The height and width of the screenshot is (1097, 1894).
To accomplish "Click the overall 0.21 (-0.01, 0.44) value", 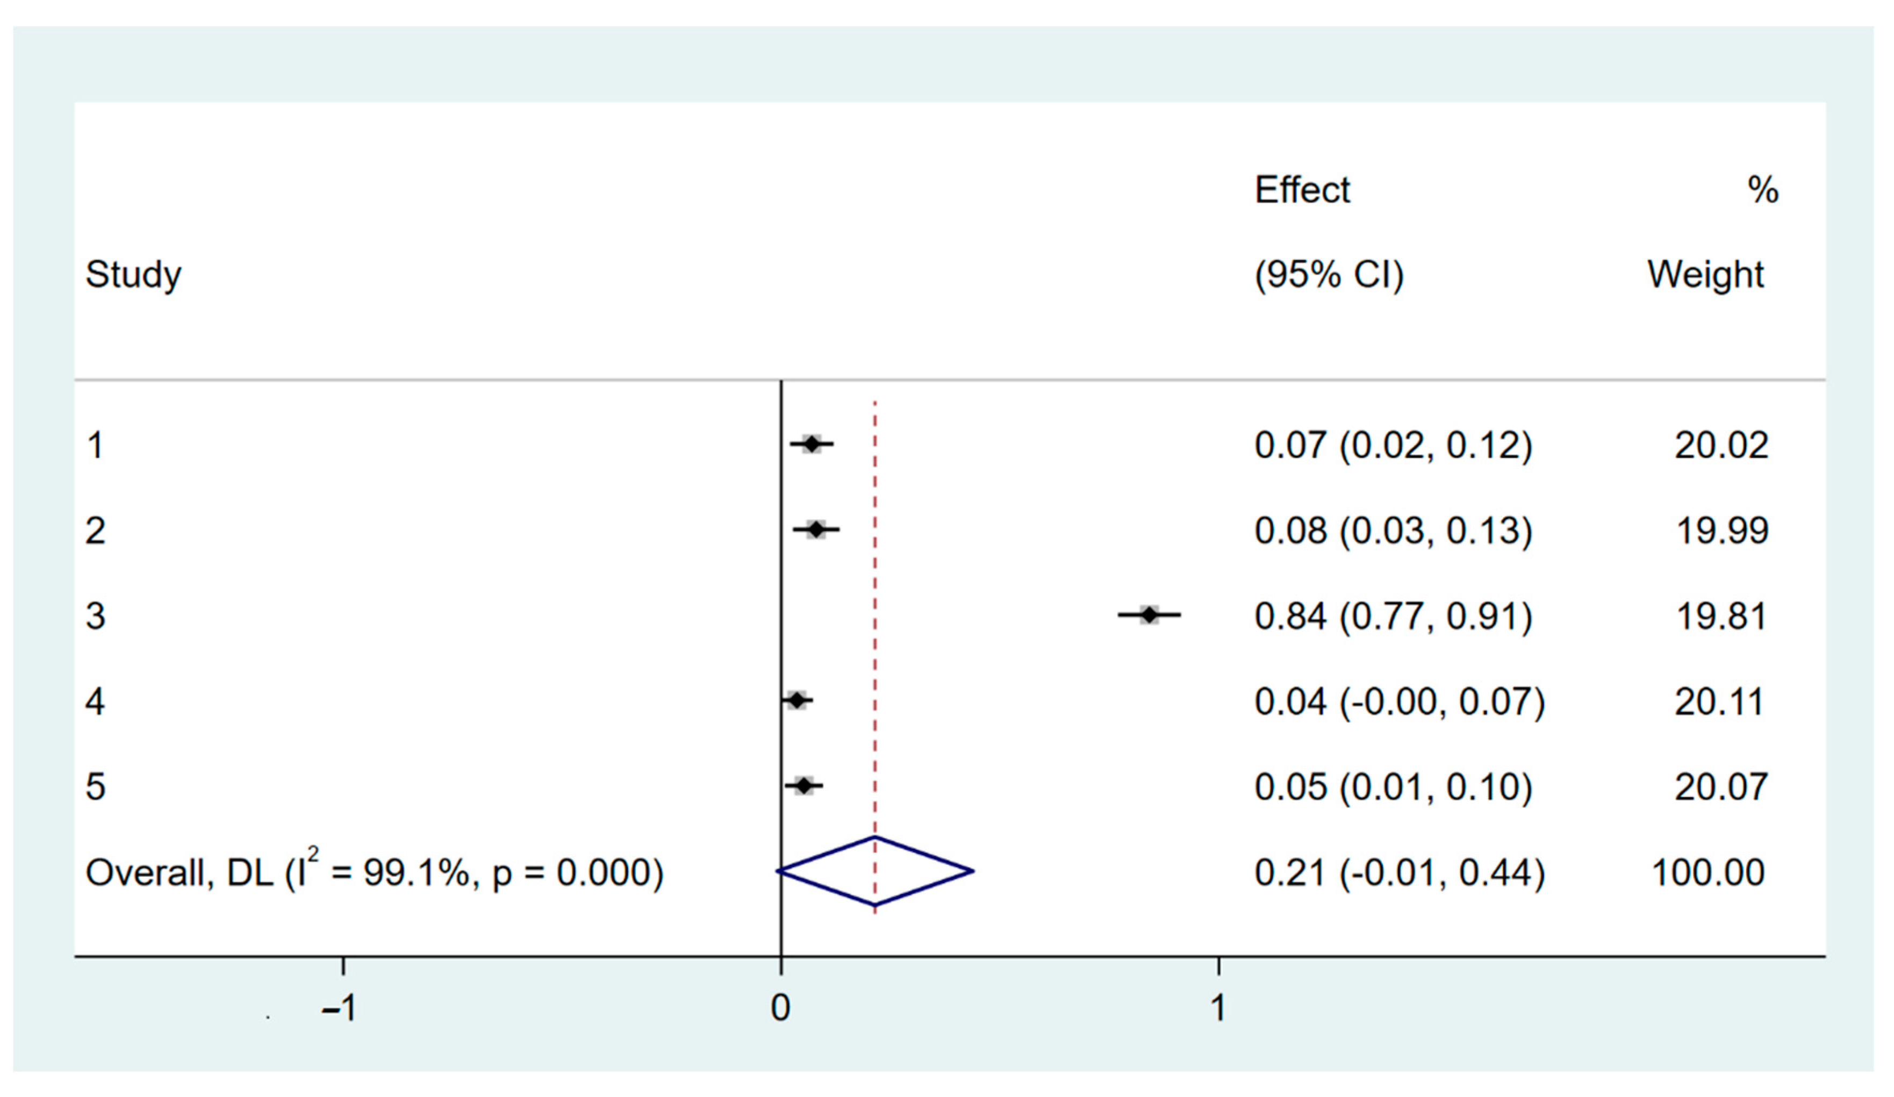I will coord(1398,872).
